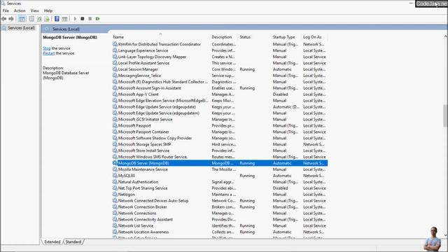The height and width of the screenshot is (252, 448).
Task: Click the Back arrow toolbar icon
Action: click(3, 19)
